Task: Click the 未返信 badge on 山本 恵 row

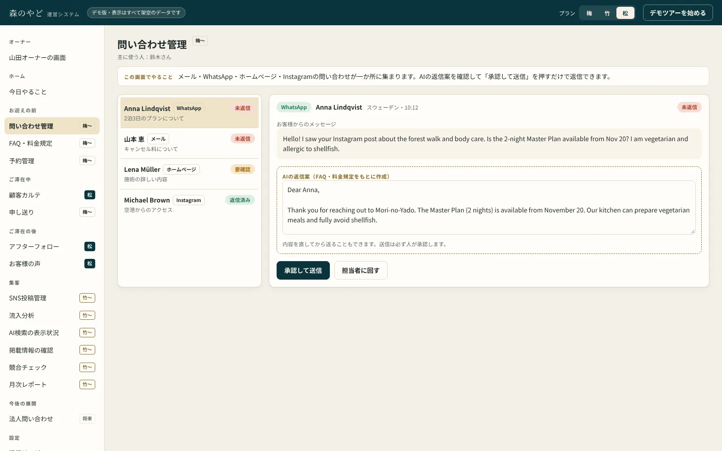Action: tap(242, 139)
